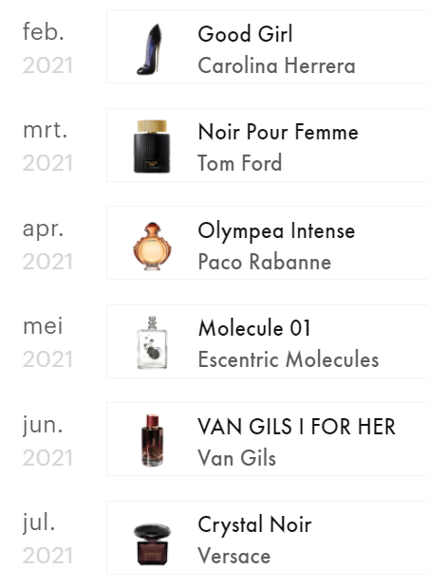Click the Good Girl high-heel bottle image
Screen dimensions: 428x587
(150, 49)
